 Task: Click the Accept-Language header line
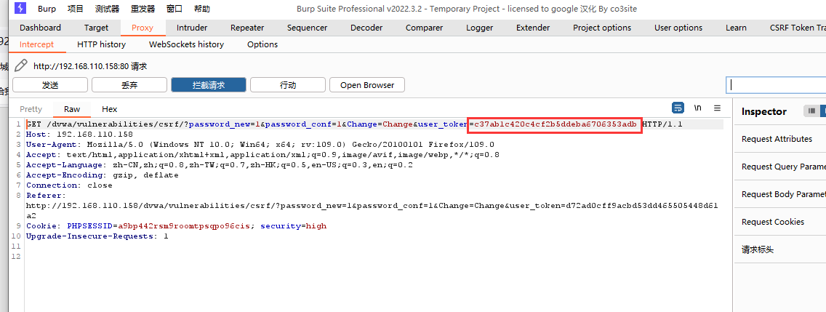click(x=220, y=165)
